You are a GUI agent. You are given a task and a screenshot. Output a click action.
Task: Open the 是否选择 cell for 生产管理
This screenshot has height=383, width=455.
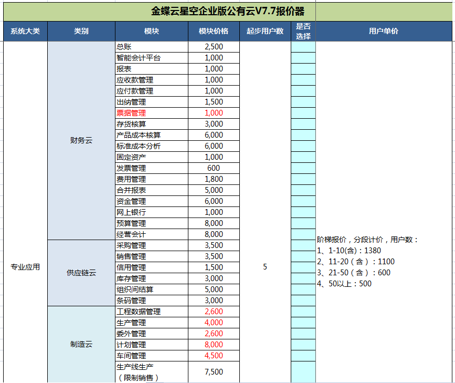303,323
